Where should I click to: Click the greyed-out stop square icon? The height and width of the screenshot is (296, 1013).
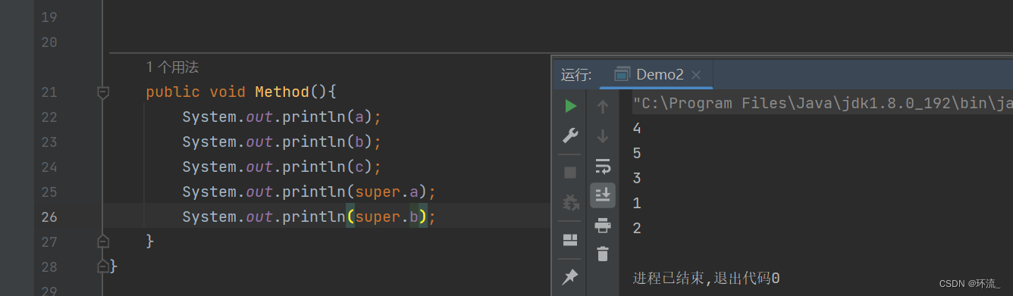pyautogui.click(x=570, y=173)
